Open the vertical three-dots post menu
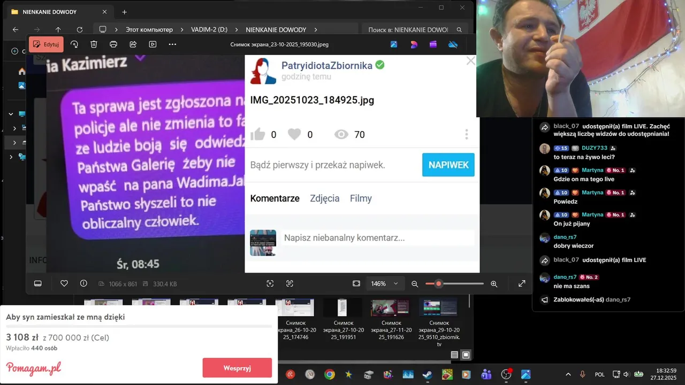Screen dimensions: 685x385 467,134
